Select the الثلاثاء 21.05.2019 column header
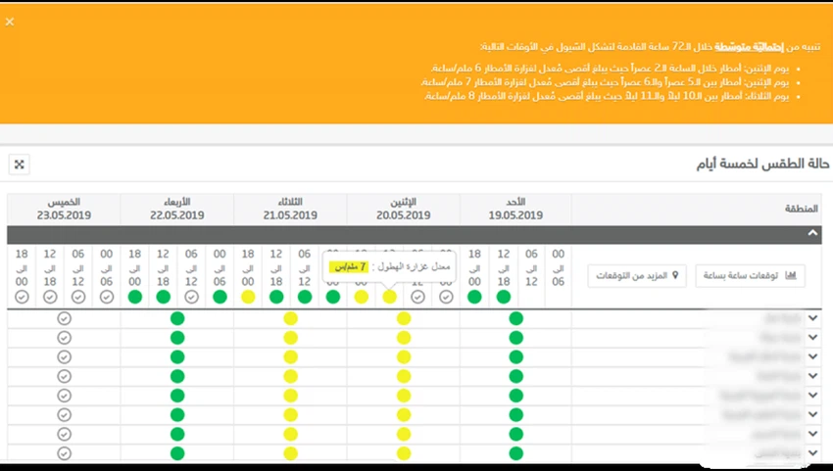This screenshot has width=833, height=471. [290, 209]
